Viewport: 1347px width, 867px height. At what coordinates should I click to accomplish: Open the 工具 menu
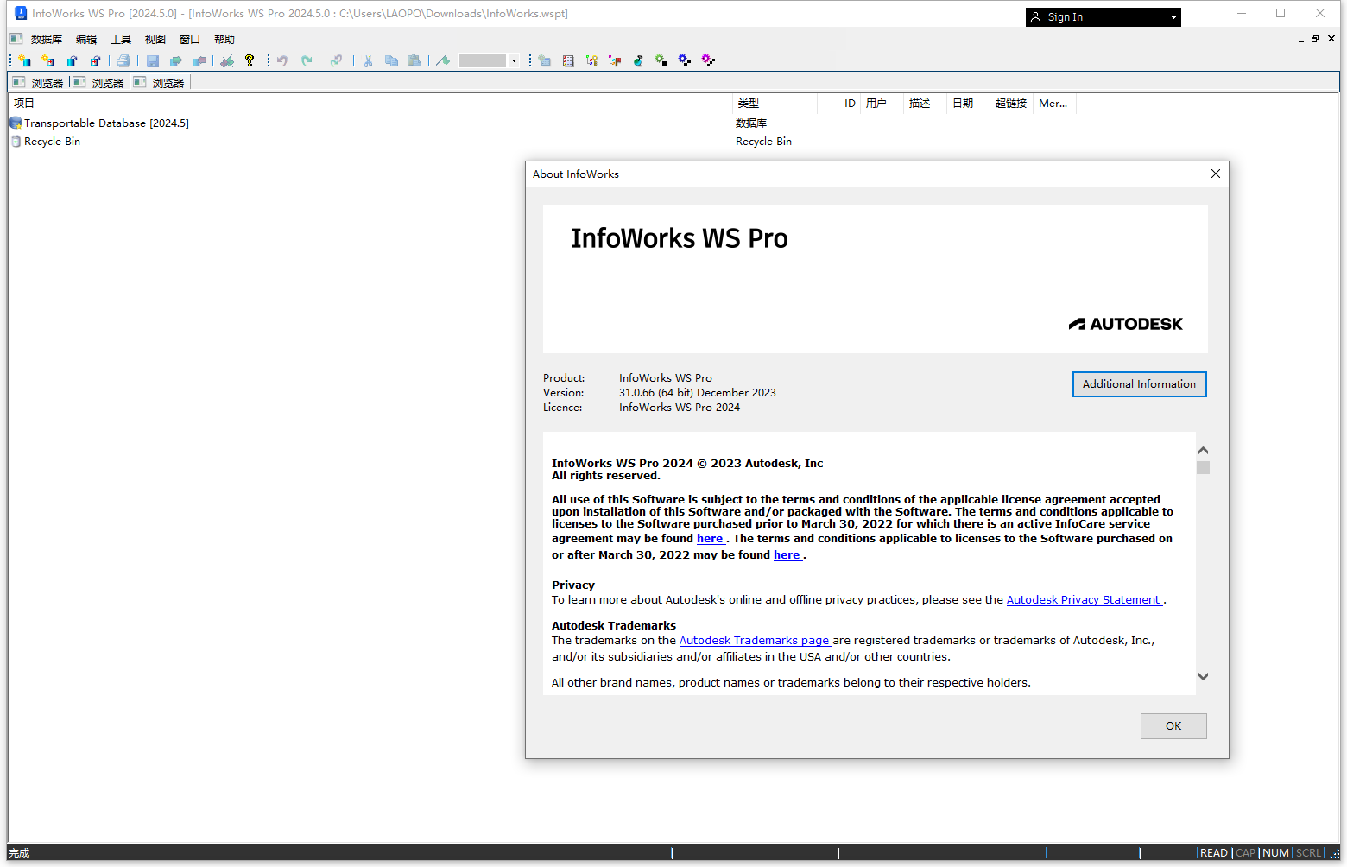pyautogui.click(x=121, y=39)
